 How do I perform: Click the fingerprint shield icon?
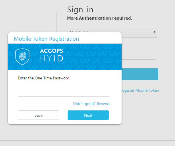[22, 57]
